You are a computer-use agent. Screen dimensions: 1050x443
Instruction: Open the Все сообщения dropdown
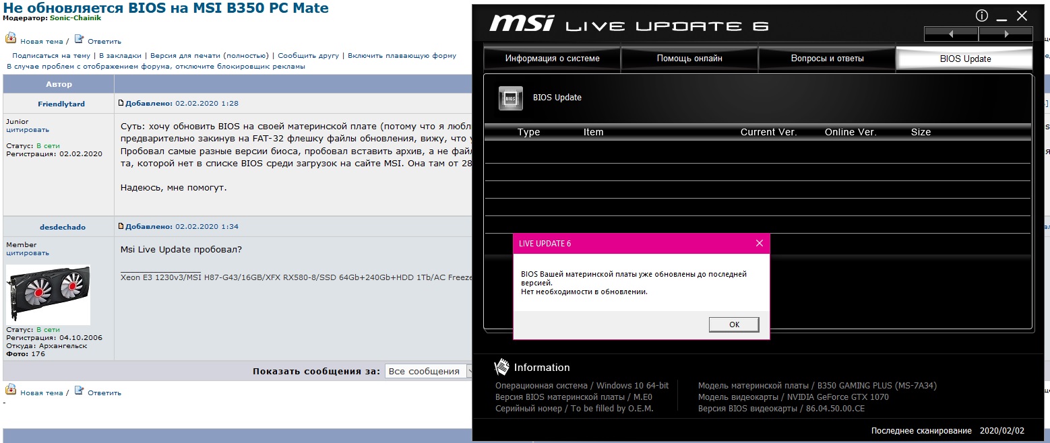[430, 371]
